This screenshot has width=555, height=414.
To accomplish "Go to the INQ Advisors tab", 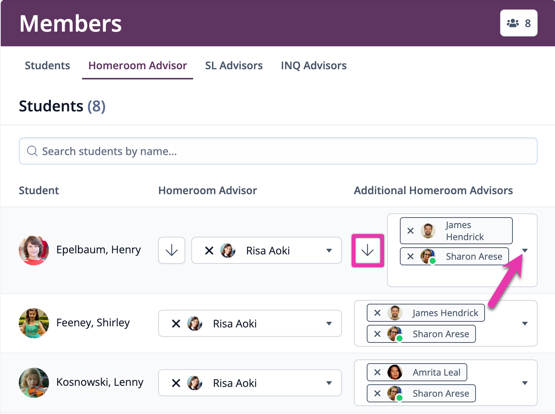I will [314, 65].
